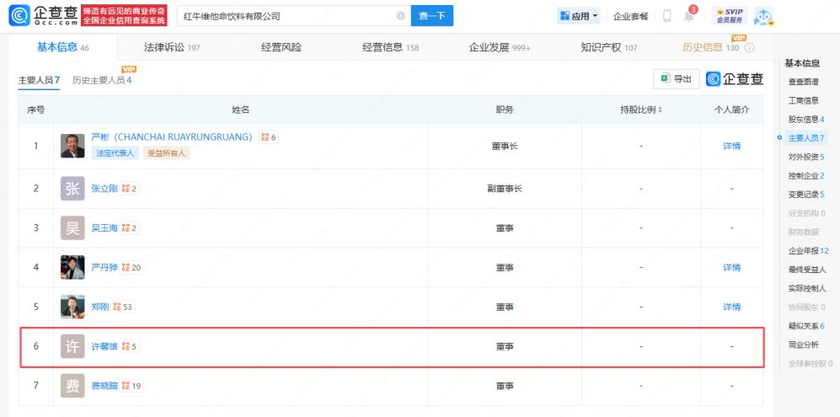This screenshot has height=417, width=840.
Task: Click the 费 avatar tile
Action: [72, 386]
